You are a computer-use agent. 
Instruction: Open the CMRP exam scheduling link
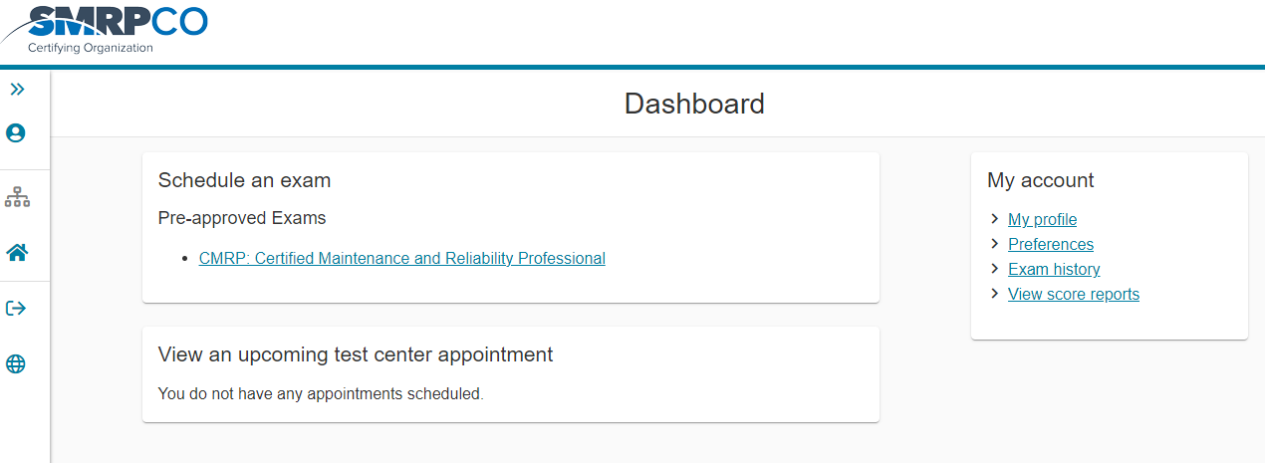click(x=401, y=259)
